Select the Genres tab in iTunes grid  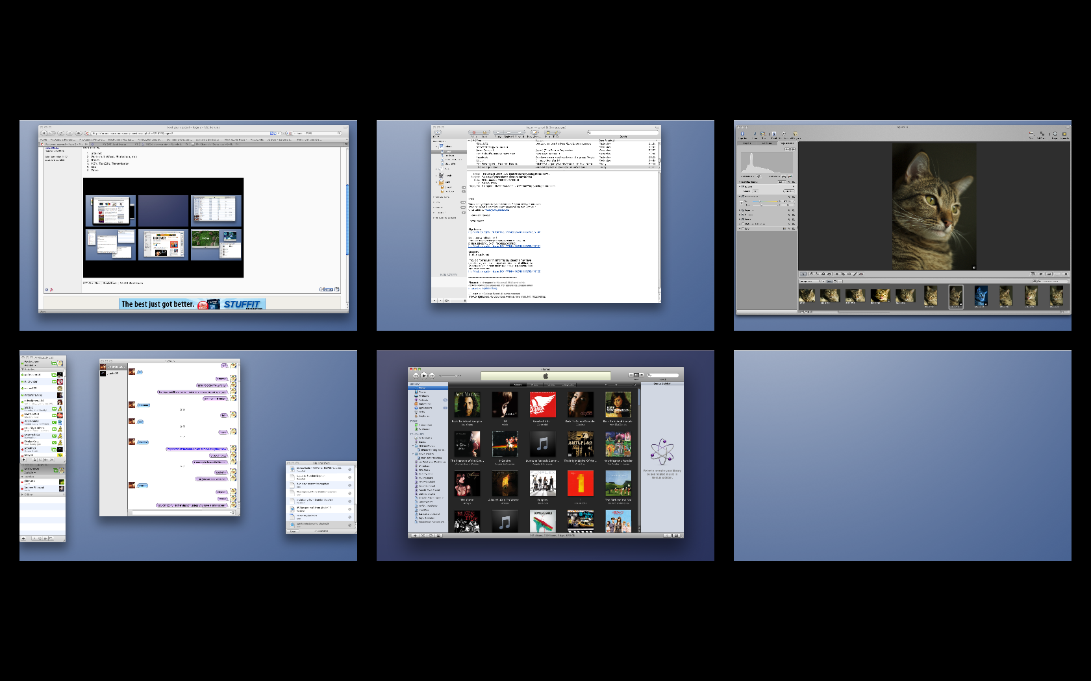[x=551, y=385]
